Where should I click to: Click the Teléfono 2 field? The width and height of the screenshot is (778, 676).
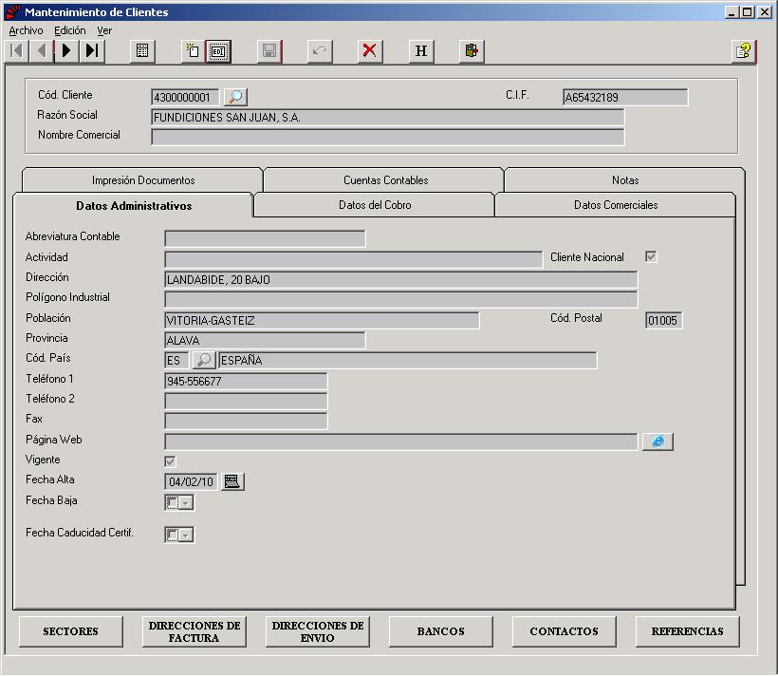tap(246, 401)
